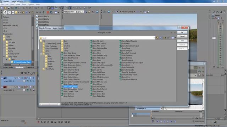Go back in Explorer with the back arrow
Screen dimensions: 227x127
pos(5,13)
